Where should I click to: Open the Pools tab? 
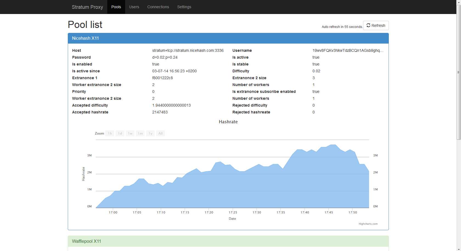pos(116,7)
